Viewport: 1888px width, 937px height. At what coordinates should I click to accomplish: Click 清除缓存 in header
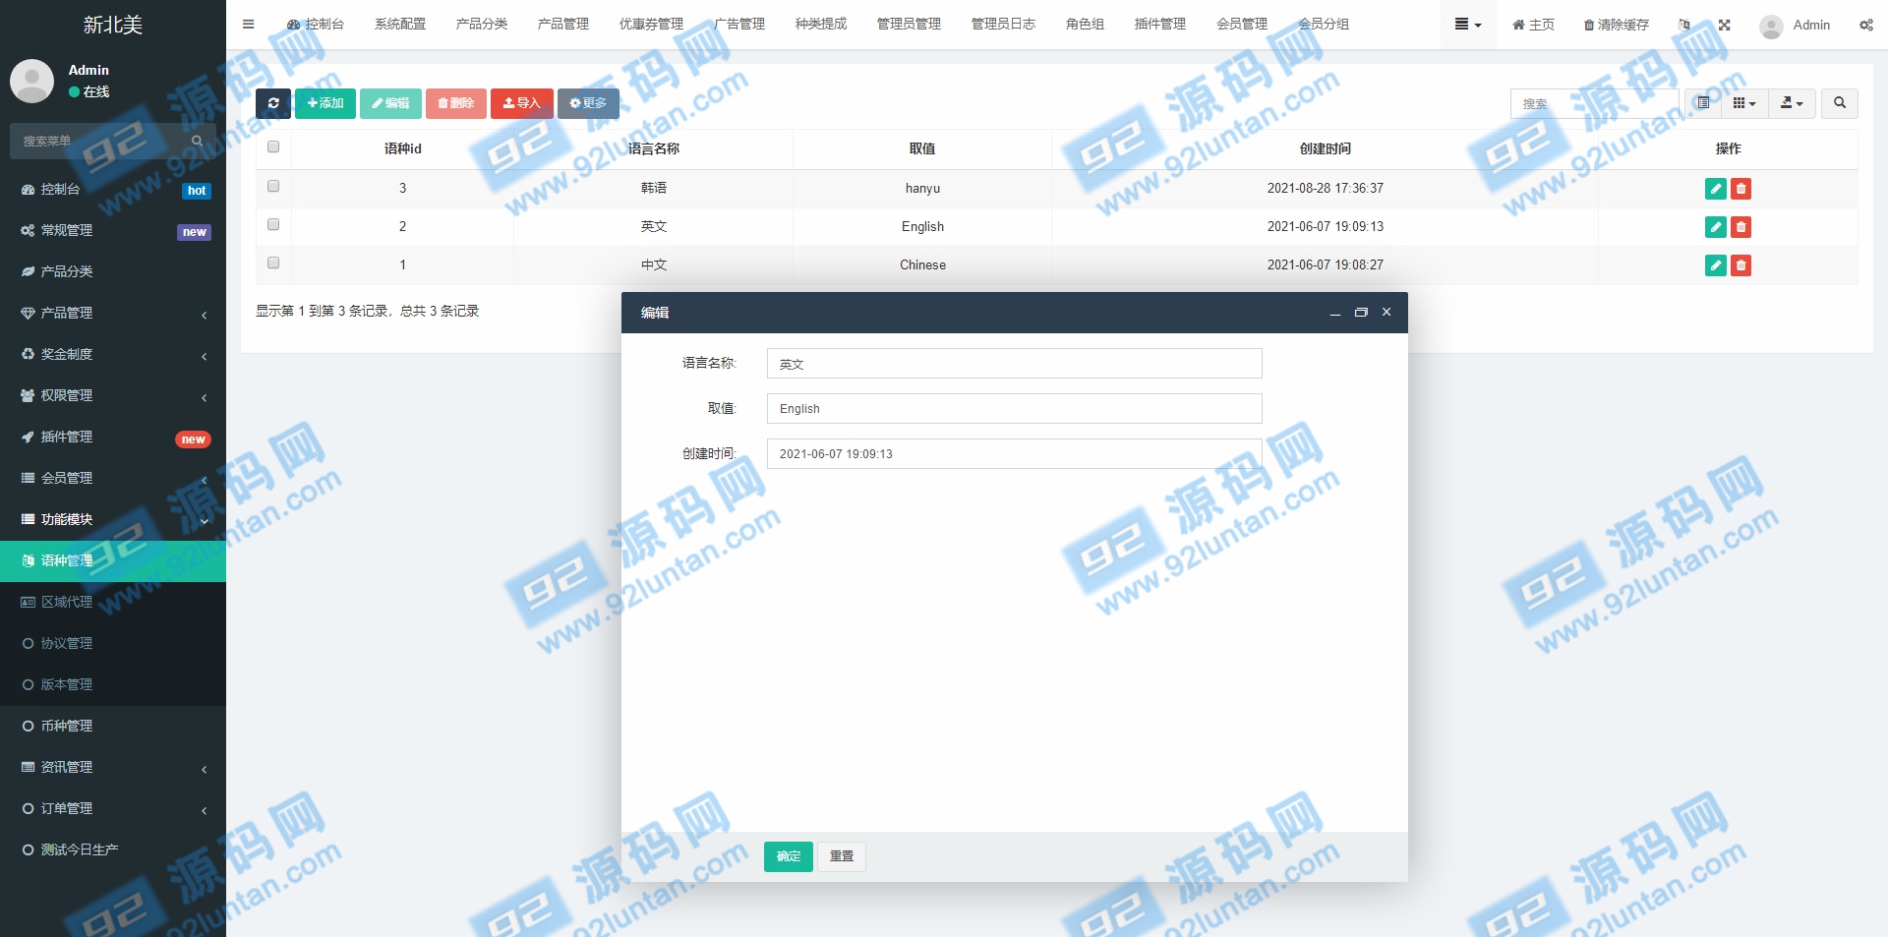point(1617,25)
